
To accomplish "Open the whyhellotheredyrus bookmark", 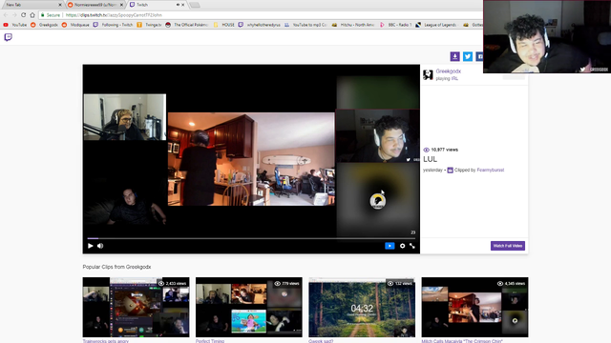I will pyautogui.click(x=260, y=25).
